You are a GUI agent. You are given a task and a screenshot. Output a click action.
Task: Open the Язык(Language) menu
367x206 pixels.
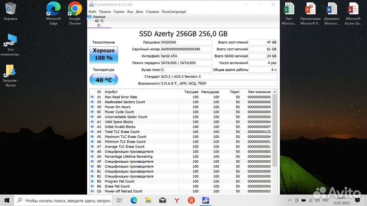(174, 11)
